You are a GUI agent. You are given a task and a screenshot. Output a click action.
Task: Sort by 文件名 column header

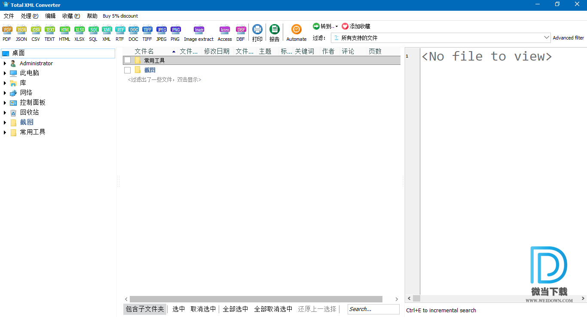tap(144, 51)
